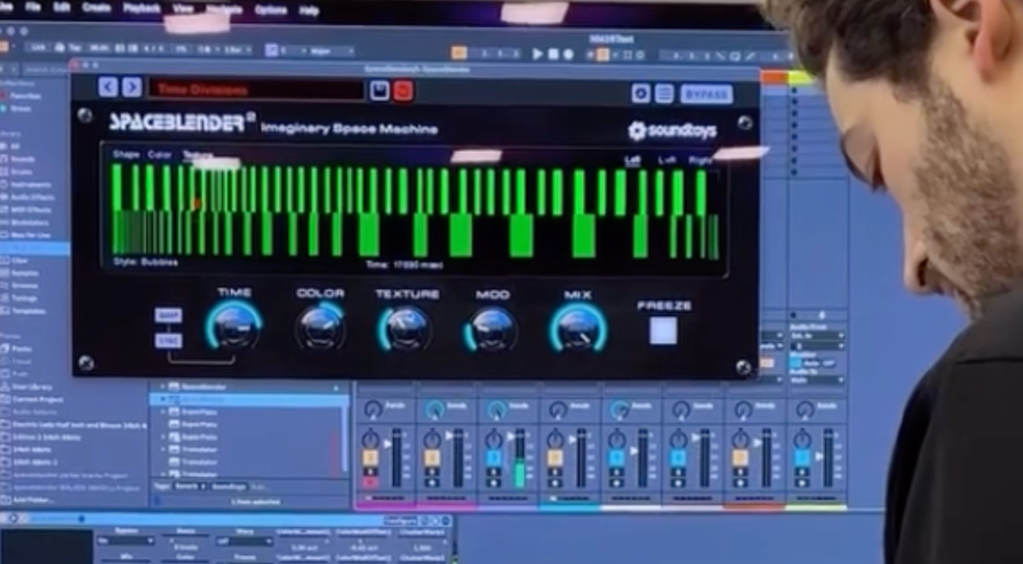Open the Playback menu

[140, 8]
